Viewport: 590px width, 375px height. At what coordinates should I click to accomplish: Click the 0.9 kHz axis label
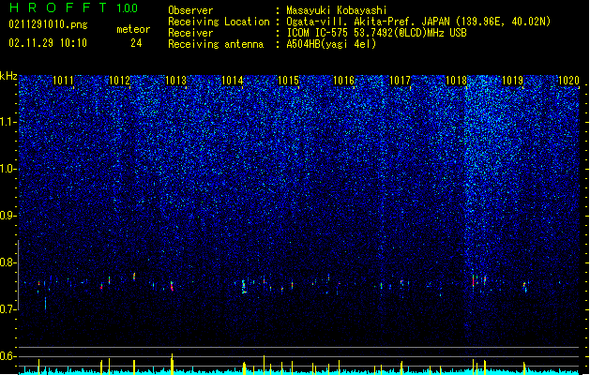8,216
